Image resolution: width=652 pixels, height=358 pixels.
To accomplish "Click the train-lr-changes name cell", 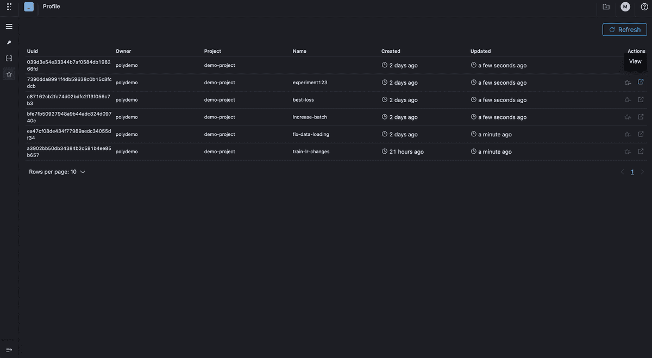I will click(x=311, y=152).
